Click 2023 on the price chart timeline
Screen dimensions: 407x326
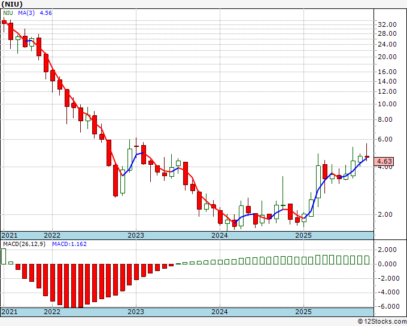tap(136, 235)
